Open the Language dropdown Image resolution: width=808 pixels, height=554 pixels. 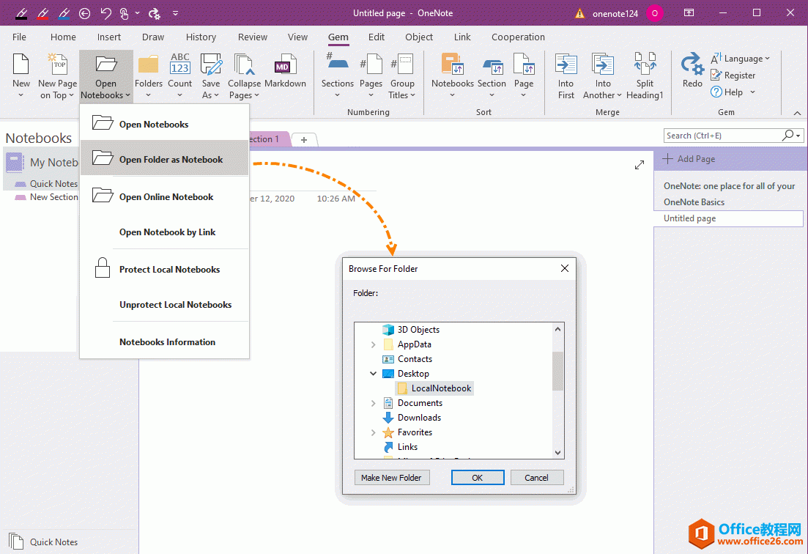741,59
